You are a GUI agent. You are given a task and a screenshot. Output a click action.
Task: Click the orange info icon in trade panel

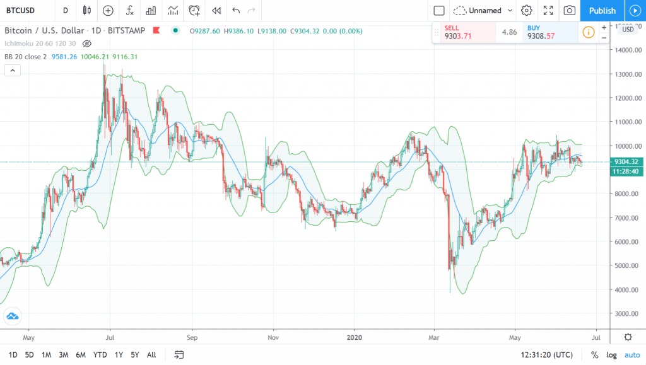(589, 32)
